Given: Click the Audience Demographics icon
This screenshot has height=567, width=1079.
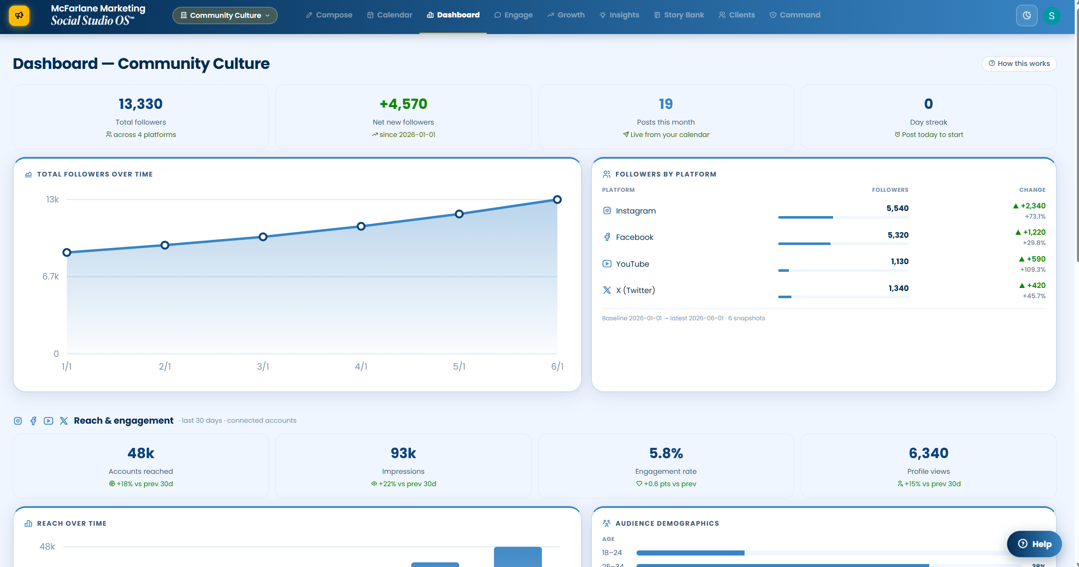Looking at the screenshot, I should (x=607, y=524).
